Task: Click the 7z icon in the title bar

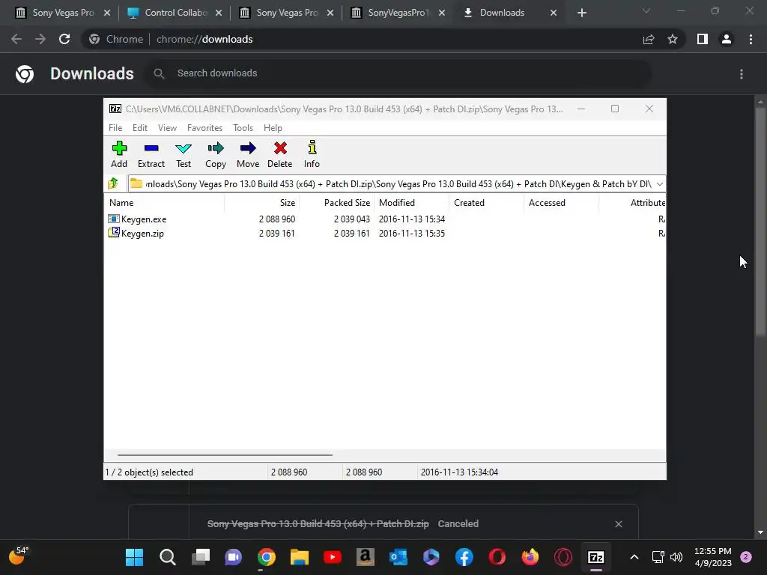Action: tap(115, 109)
